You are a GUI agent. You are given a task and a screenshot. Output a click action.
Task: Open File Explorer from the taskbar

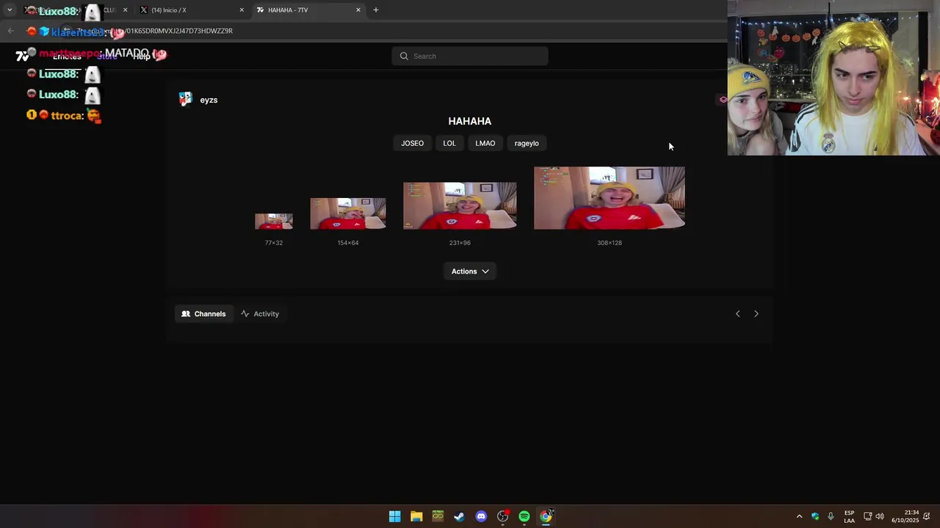[x=416, y=516]
